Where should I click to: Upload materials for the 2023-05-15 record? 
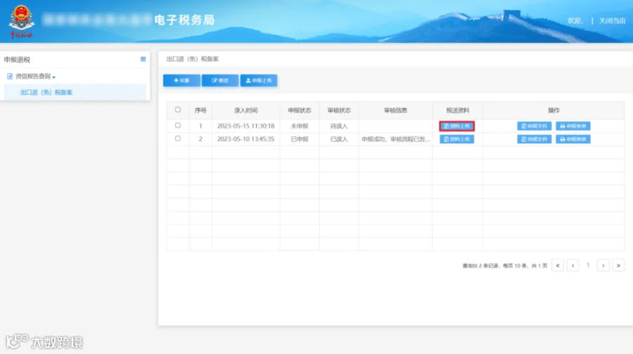point(456,126)
